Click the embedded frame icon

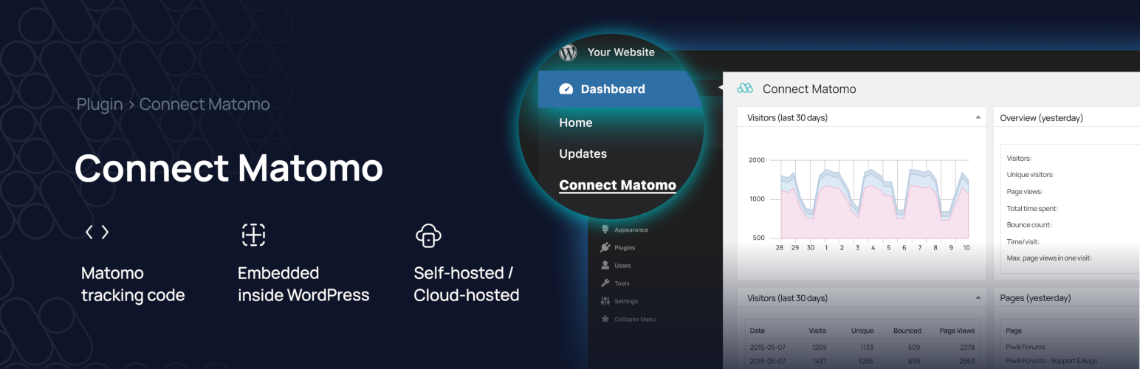tap(253, 234)
